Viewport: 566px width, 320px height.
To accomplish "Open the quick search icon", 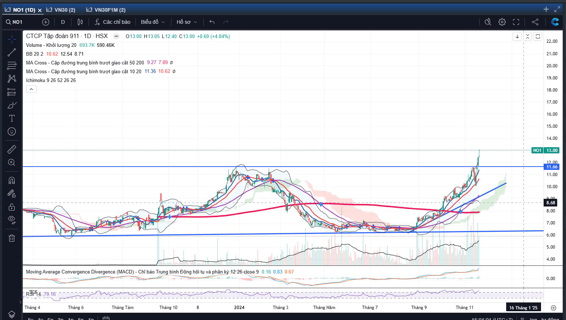I will click(x=488, y=22).
